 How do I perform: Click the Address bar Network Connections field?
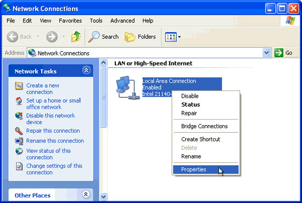pyautogui.click(x=149, y=53)
